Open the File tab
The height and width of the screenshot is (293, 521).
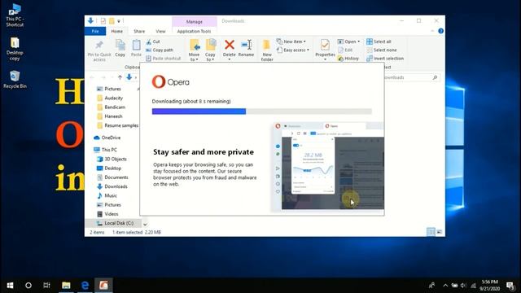[95, 31]
